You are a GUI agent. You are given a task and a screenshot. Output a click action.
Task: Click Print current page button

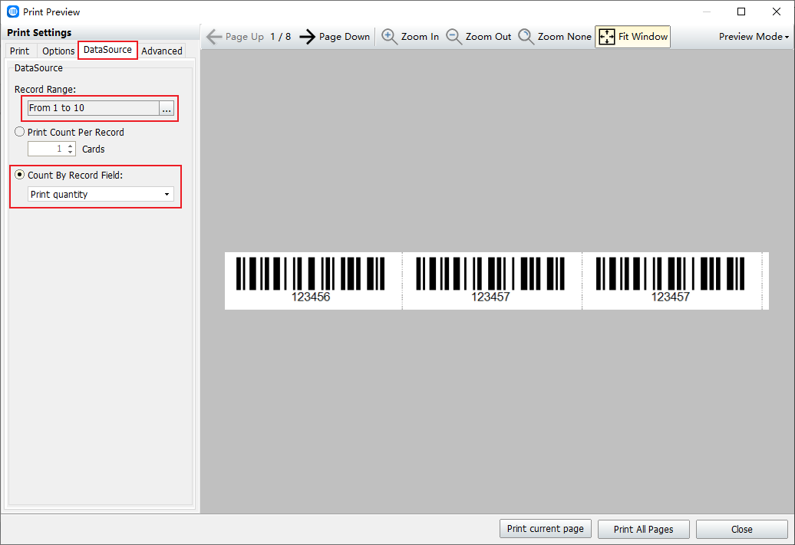click(x=546, y=529)
